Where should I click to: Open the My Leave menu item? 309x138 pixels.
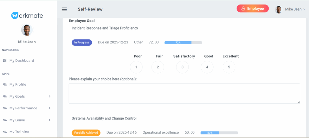click(x=17, y=120)
